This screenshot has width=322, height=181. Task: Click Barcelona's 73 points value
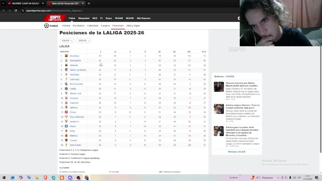pyautogui.click(x=205, y=56)
